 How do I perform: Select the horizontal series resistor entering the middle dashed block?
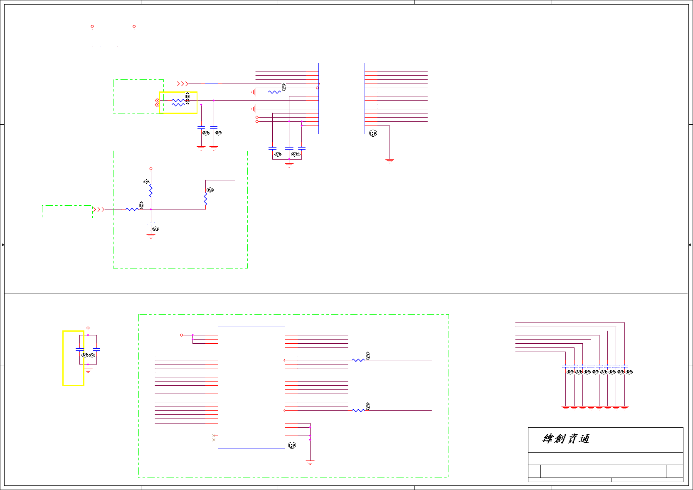click(132, 209)
